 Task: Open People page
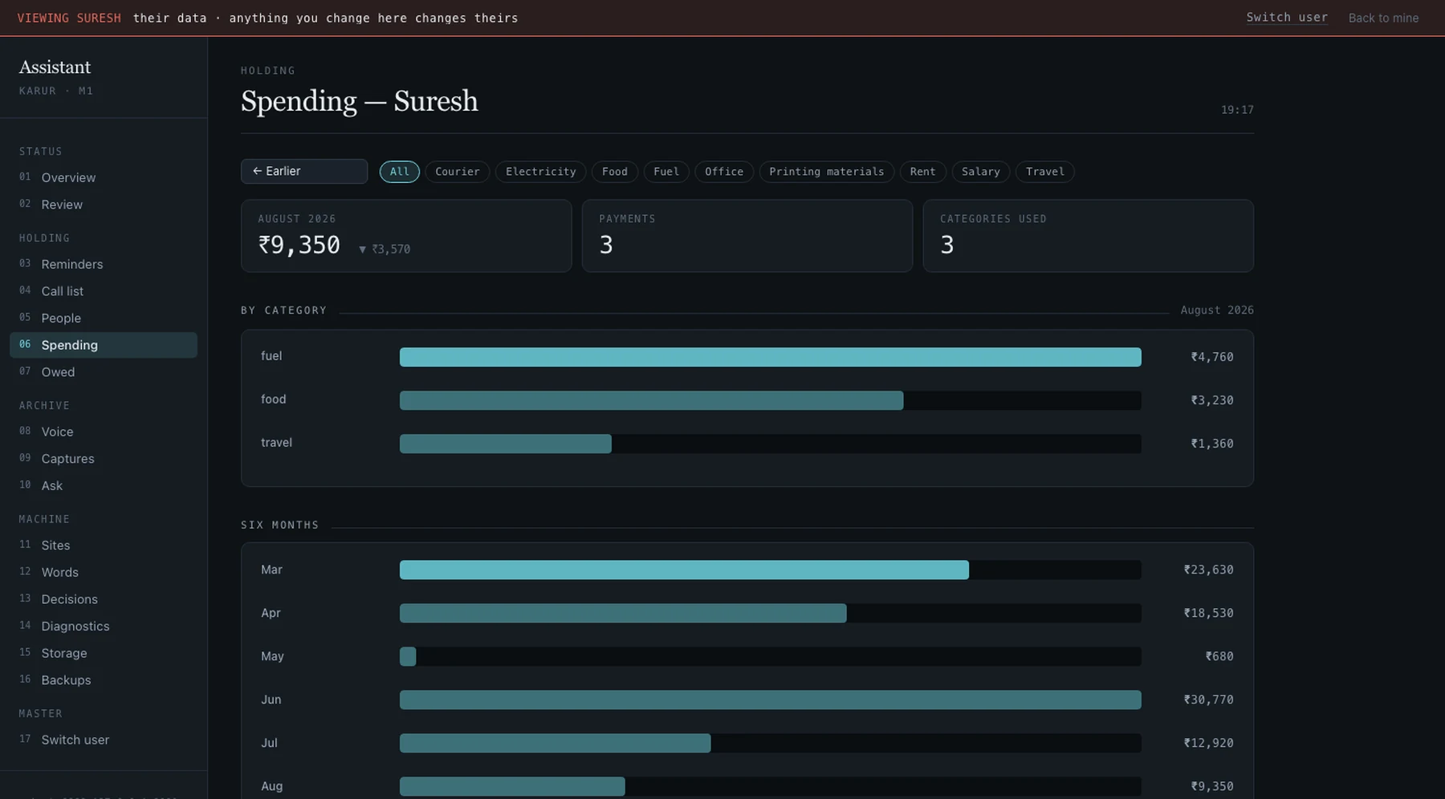click(x=104, y=318)
